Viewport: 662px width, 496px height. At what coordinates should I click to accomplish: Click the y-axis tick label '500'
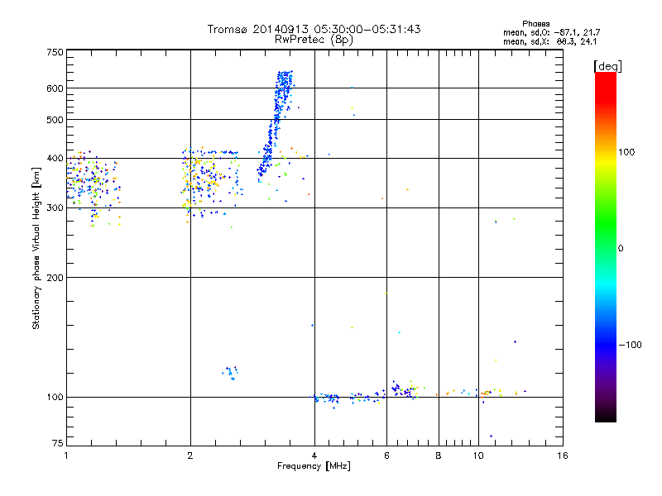55,120
